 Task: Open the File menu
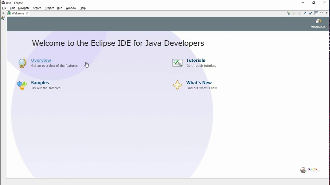click(4, 8)
